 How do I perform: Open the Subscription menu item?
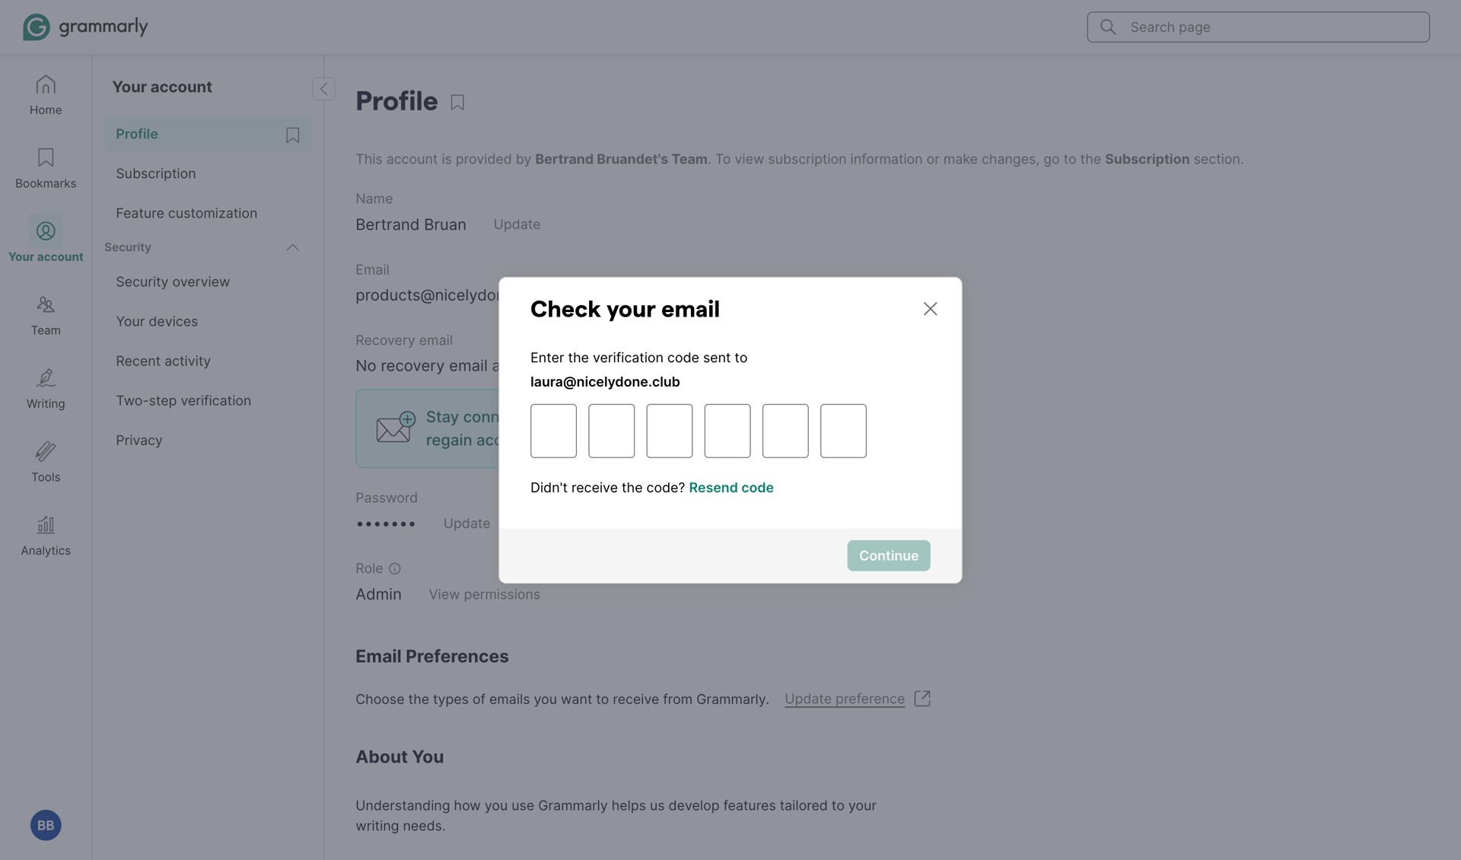155,173
